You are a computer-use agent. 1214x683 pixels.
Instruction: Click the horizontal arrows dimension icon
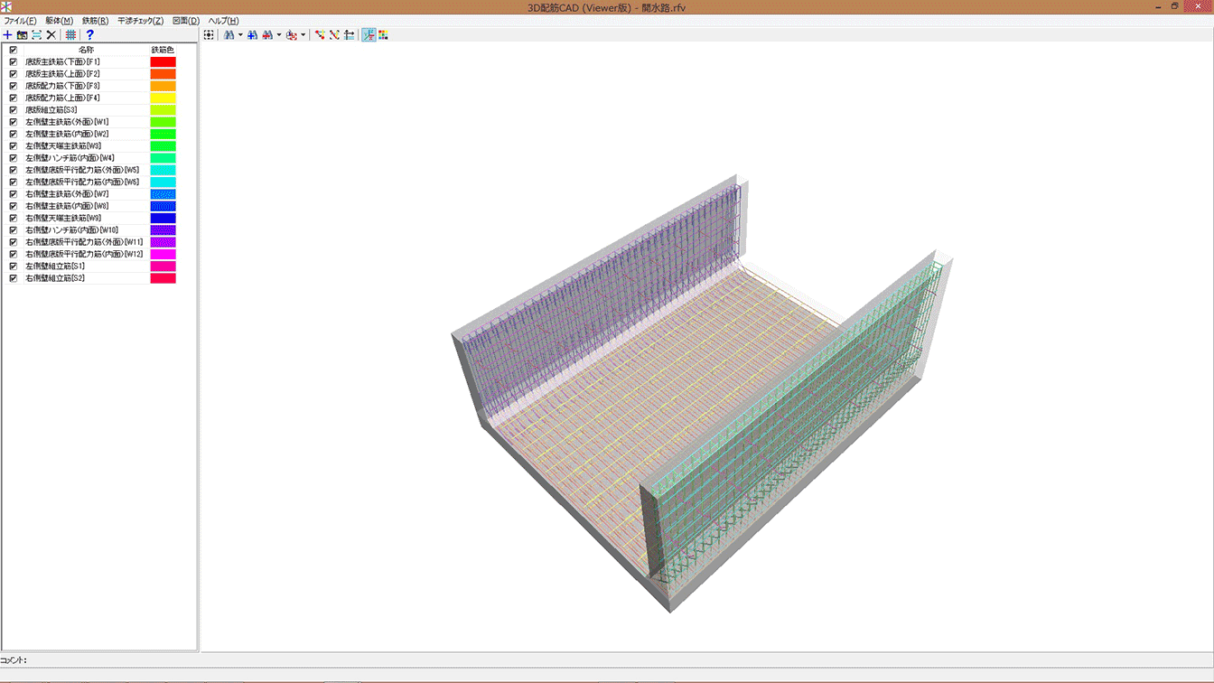(349, 35)
